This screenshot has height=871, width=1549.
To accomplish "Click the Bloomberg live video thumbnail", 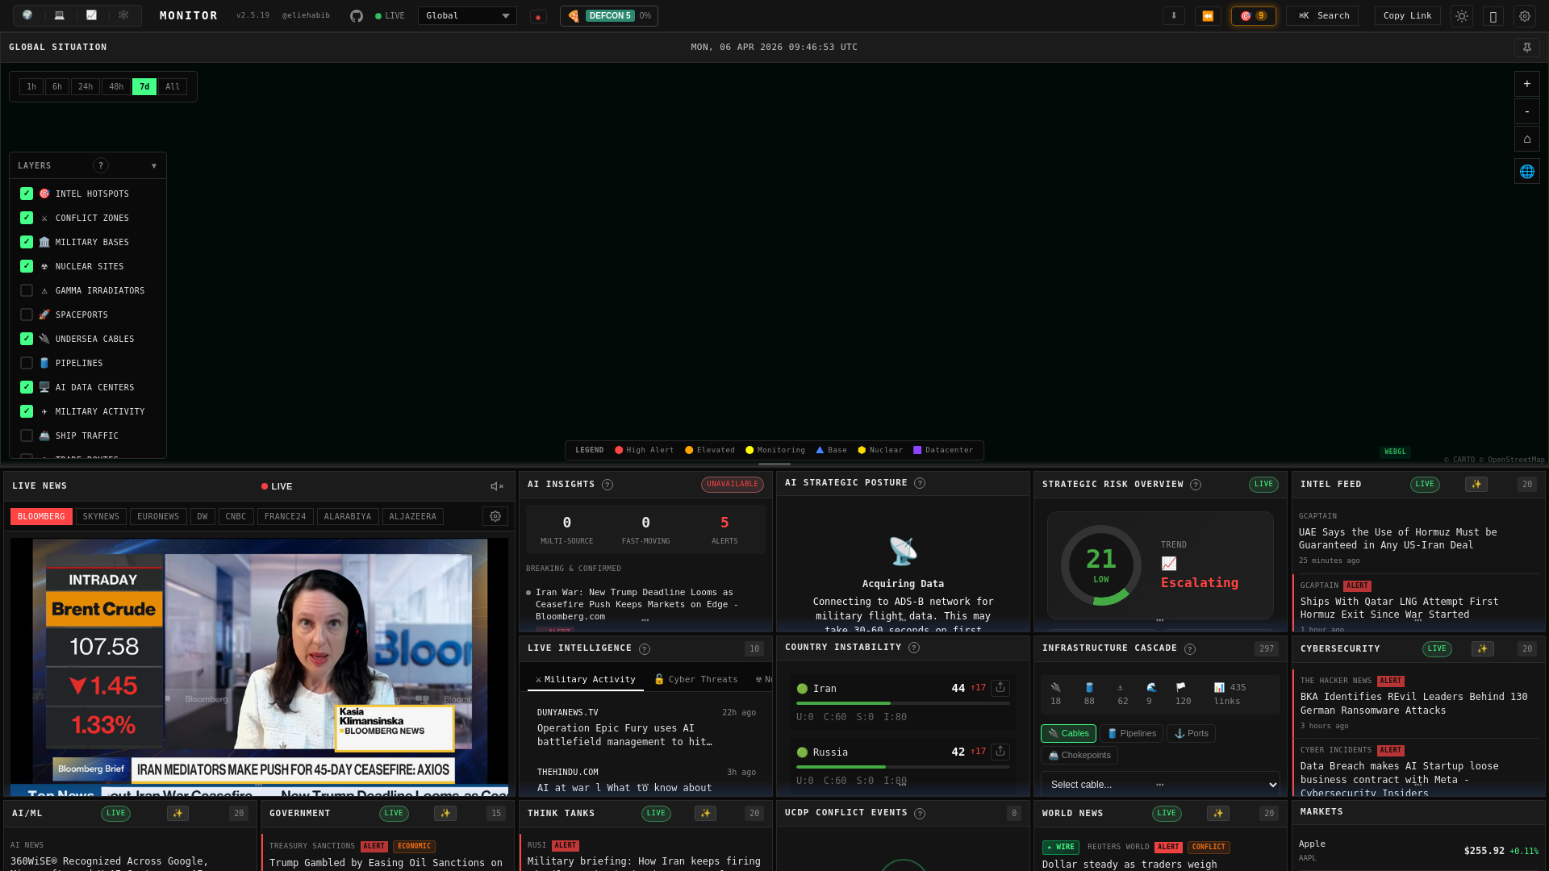I will point(259,667).
